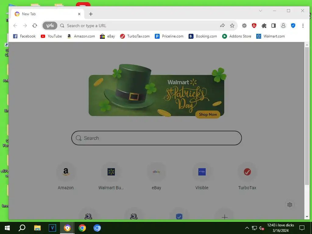Click the share page icon

222,26
